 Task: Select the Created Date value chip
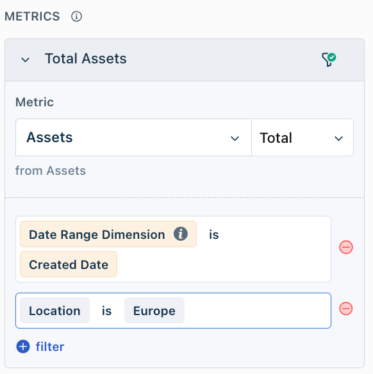pyautogui.click(x=69, y=264)
